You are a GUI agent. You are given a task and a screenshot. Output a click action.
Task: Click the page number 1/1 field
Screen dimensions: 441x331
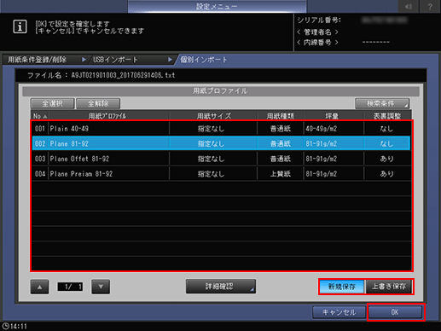point(70,287)
